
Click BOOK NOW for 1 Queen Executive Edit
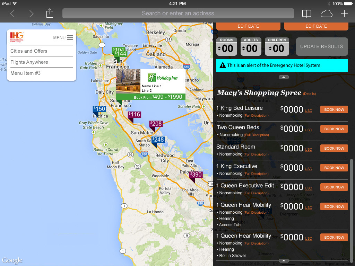[334, 187]
